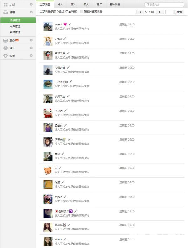Click the 统计 pie chart icon

tap(6, 48)
